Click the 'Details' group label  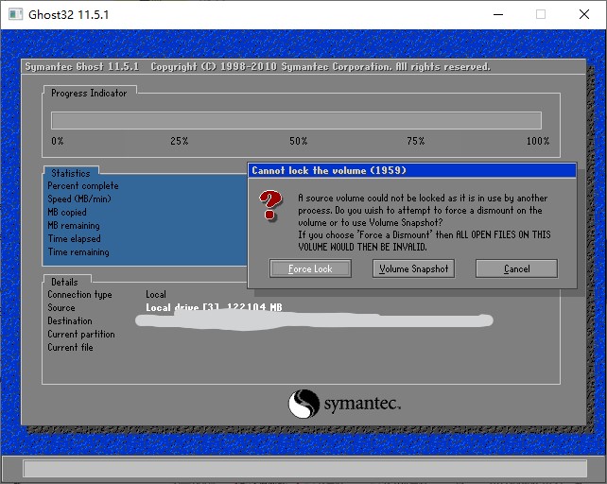64,282
